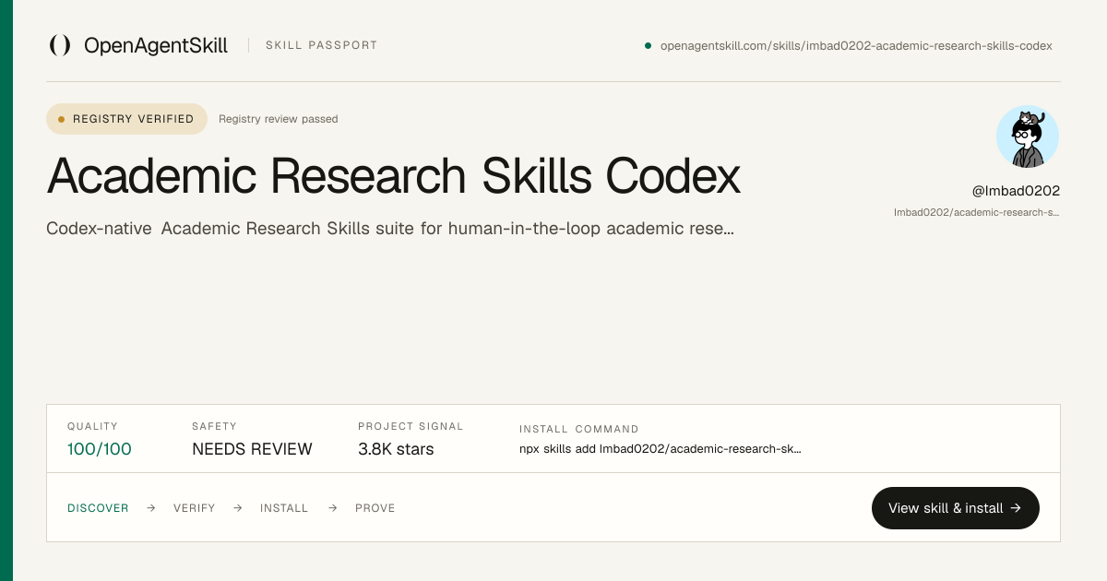This screenshot has width=1107, height=581.
Task: Click the amber dot in Registry Verified badge
Action: coord(62,119)
